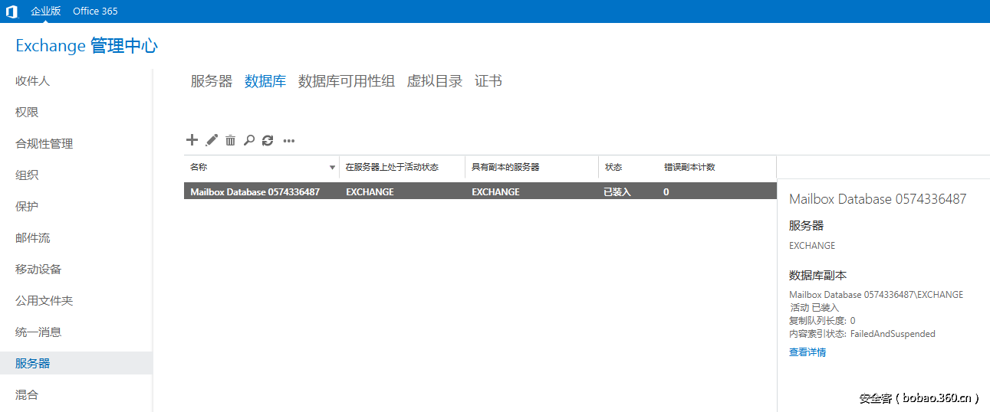The height and width of the screenshot is (412, 990).
Task: Open the More options ellipsis menu
Action: tap(289, 141)
